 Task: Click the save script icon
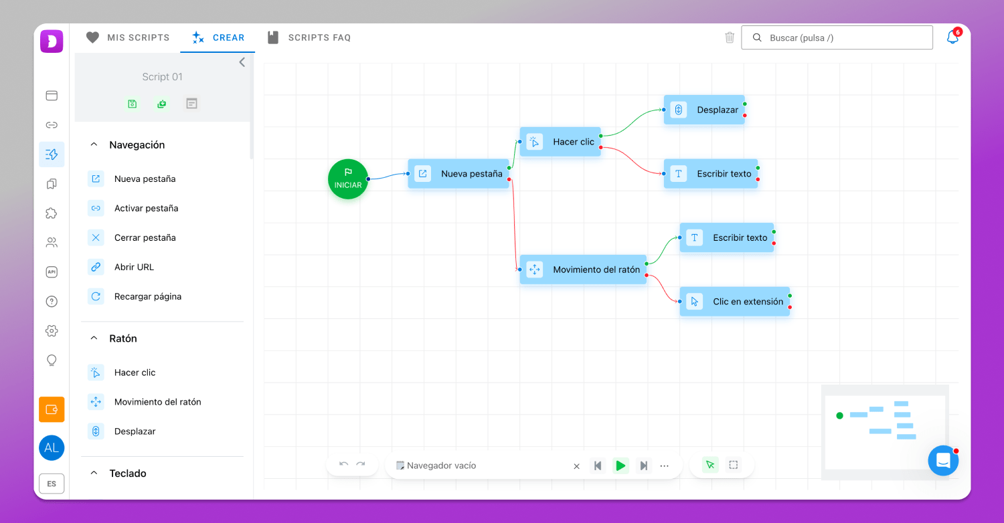click(x=132, y=104)
